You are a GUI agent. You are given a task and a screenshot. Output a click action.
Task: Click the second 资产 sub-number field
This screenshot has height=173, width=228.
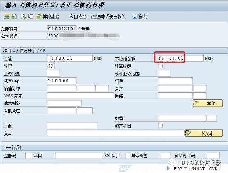coord(200,88)
